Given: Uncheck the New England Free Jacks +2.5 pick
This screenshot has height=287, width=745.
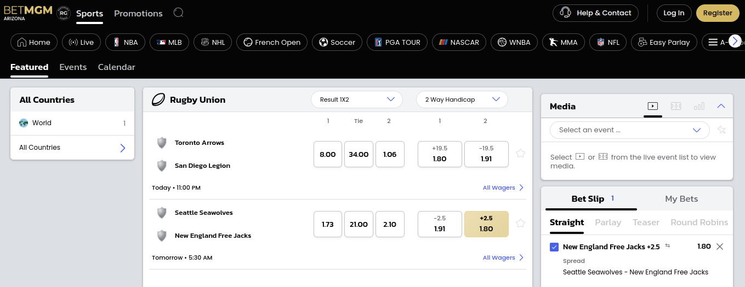Looking at the screenshot, I should coord(554,247).
